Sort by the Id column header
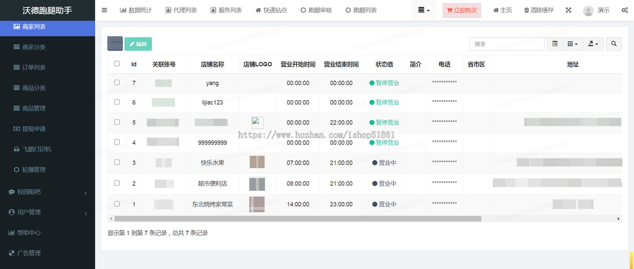634x269 pixels. [x=134, y=64]
